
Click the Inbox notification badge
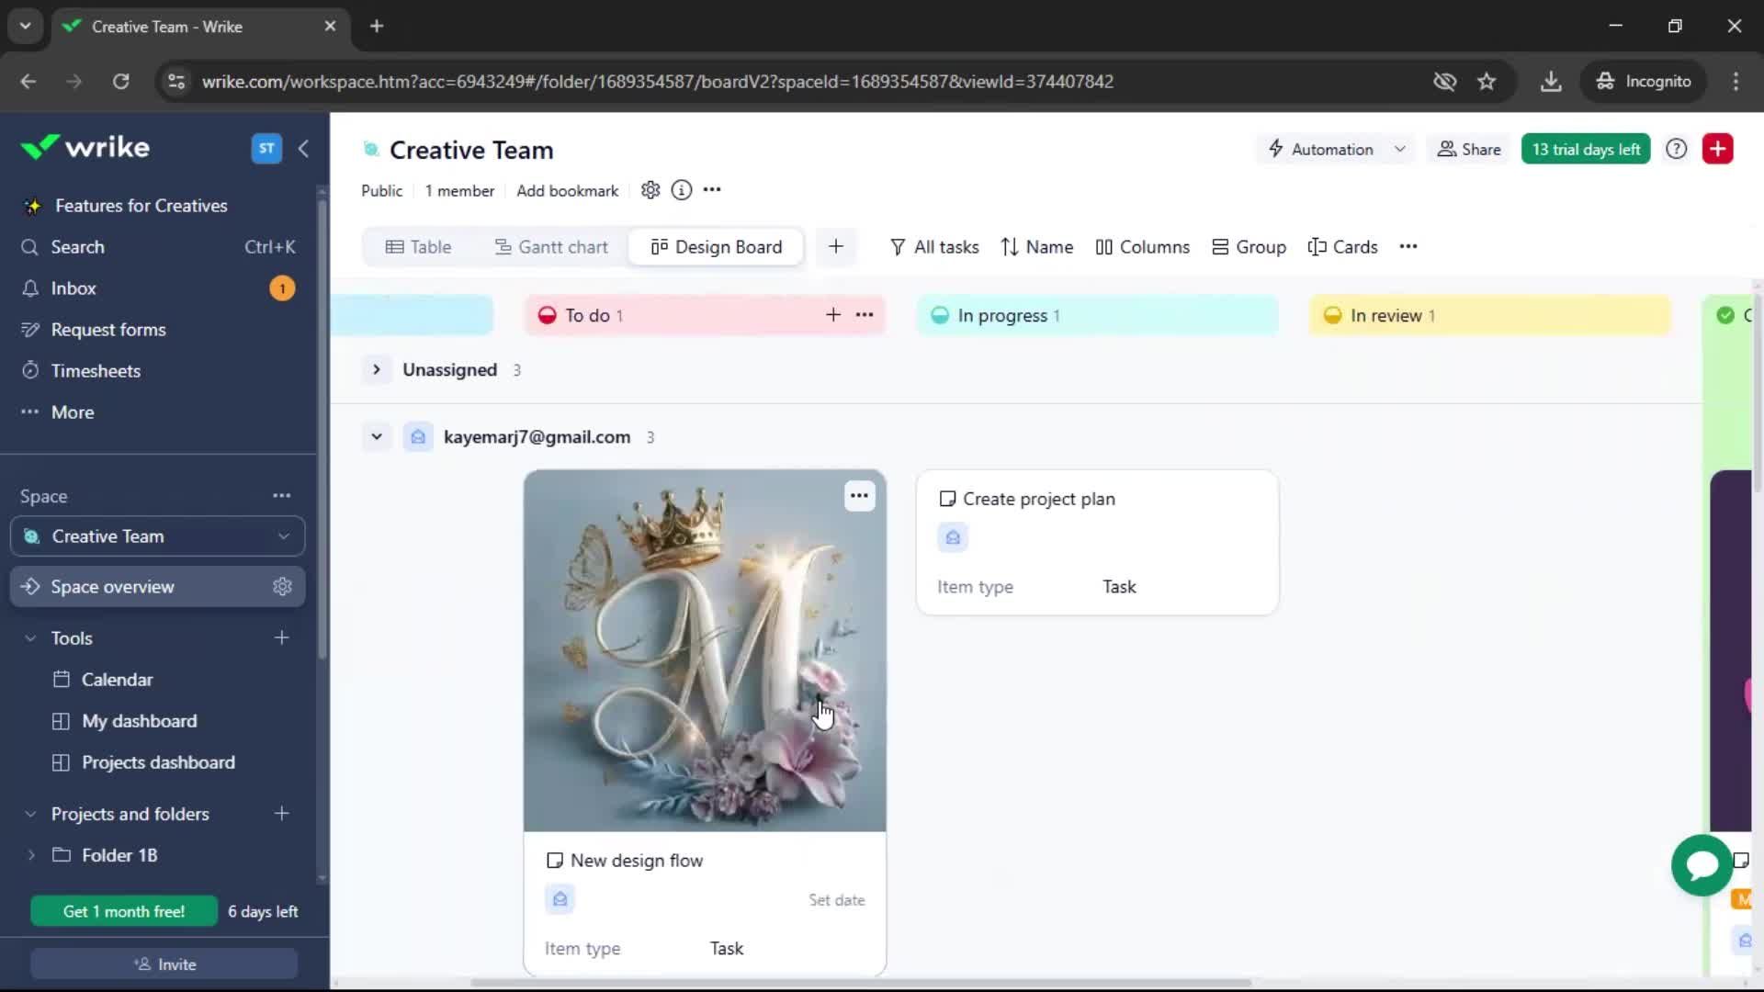pyautogui.click(x=282, y=288)
